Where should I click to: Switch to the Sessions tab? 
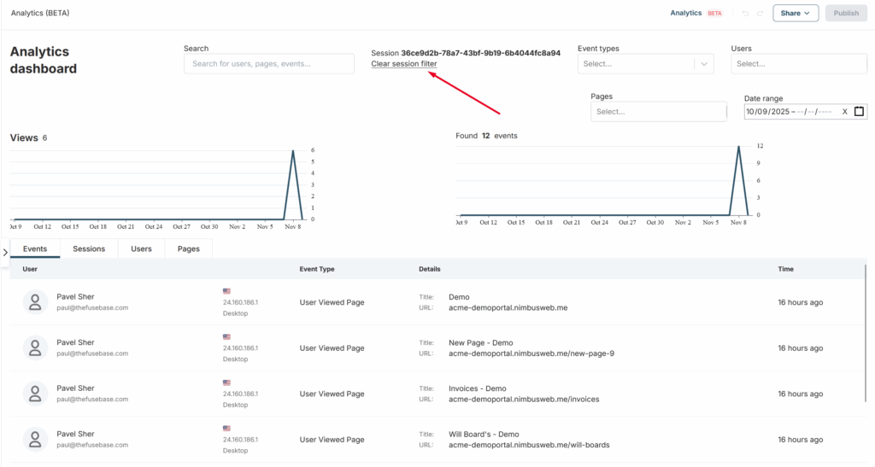(x=89, y=249)
